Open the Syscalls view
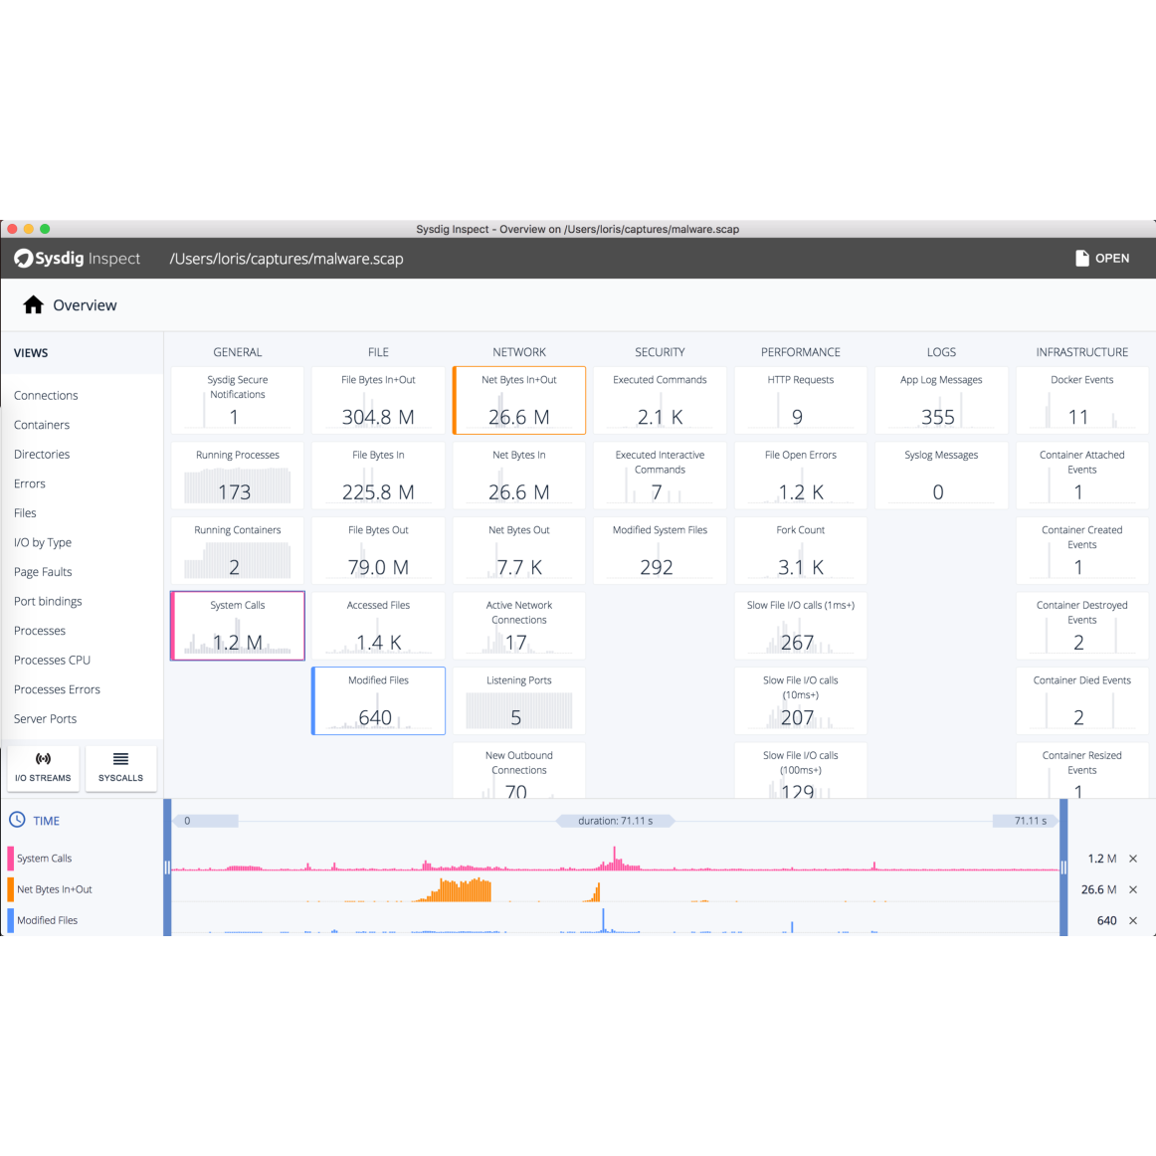This screenshot has height=1156, width=1156. [x=120, y=768]
